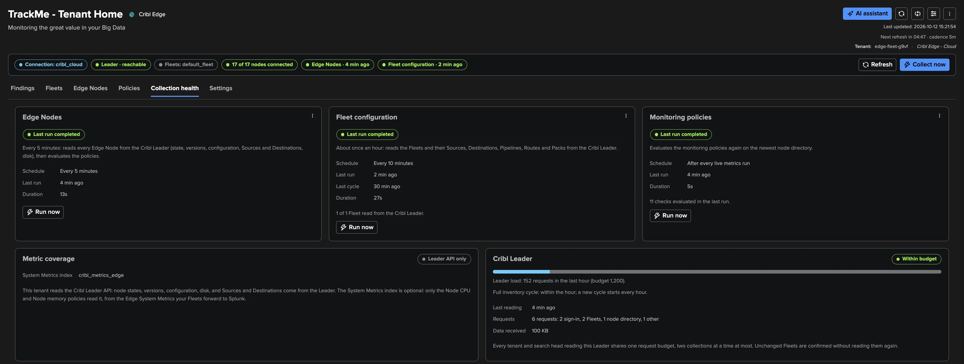Screen dimensions: 964x364
Task: Click Run now in the Monitoring policies card
Action: click(670, 216)
